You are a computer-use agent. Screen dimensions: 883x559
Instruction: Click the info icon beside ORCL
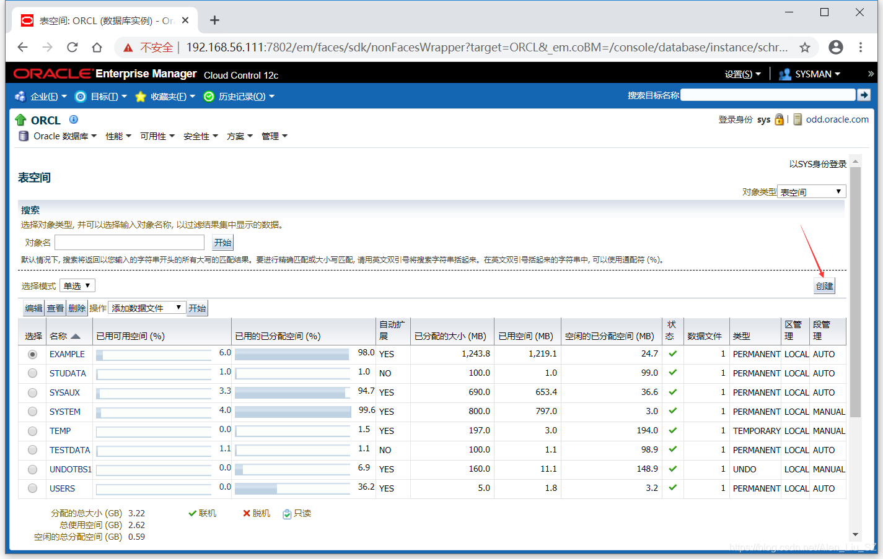pyautogui.click(x=74, y=119)
